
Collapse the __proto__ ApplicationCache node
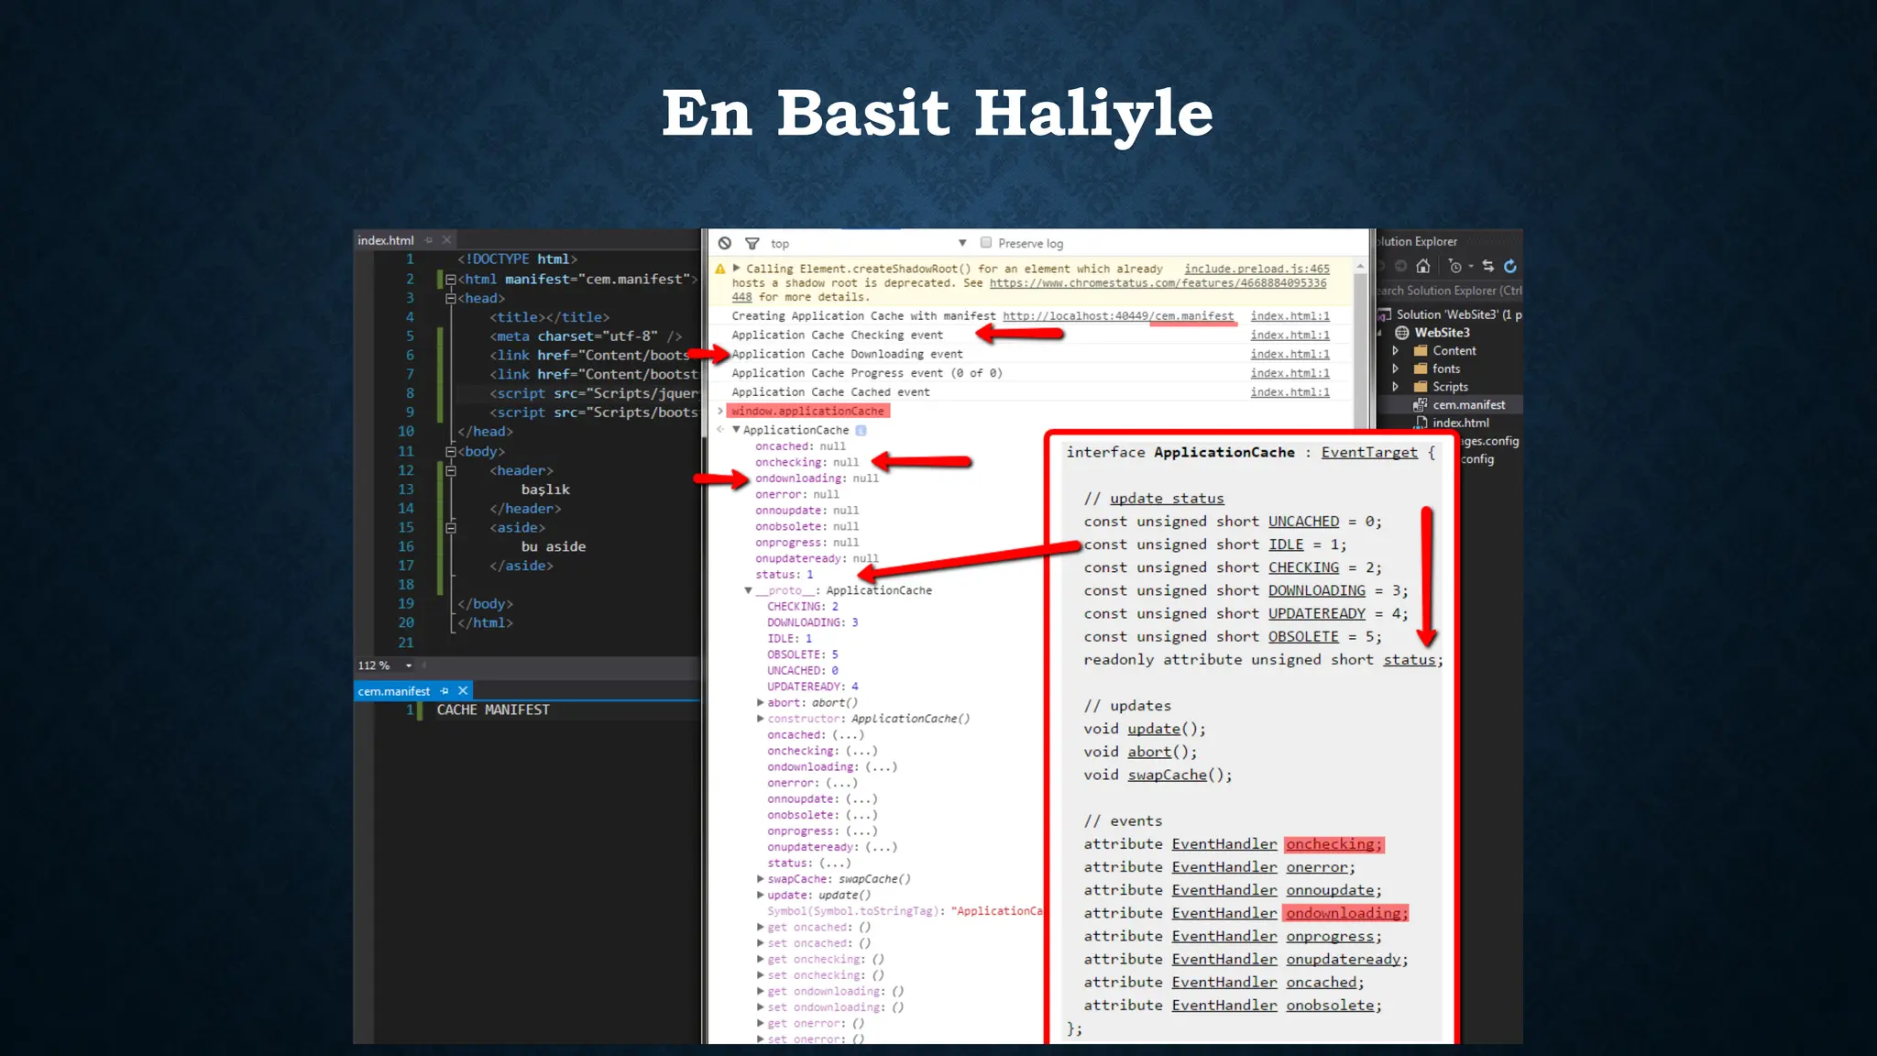click(x=748, y=590)
